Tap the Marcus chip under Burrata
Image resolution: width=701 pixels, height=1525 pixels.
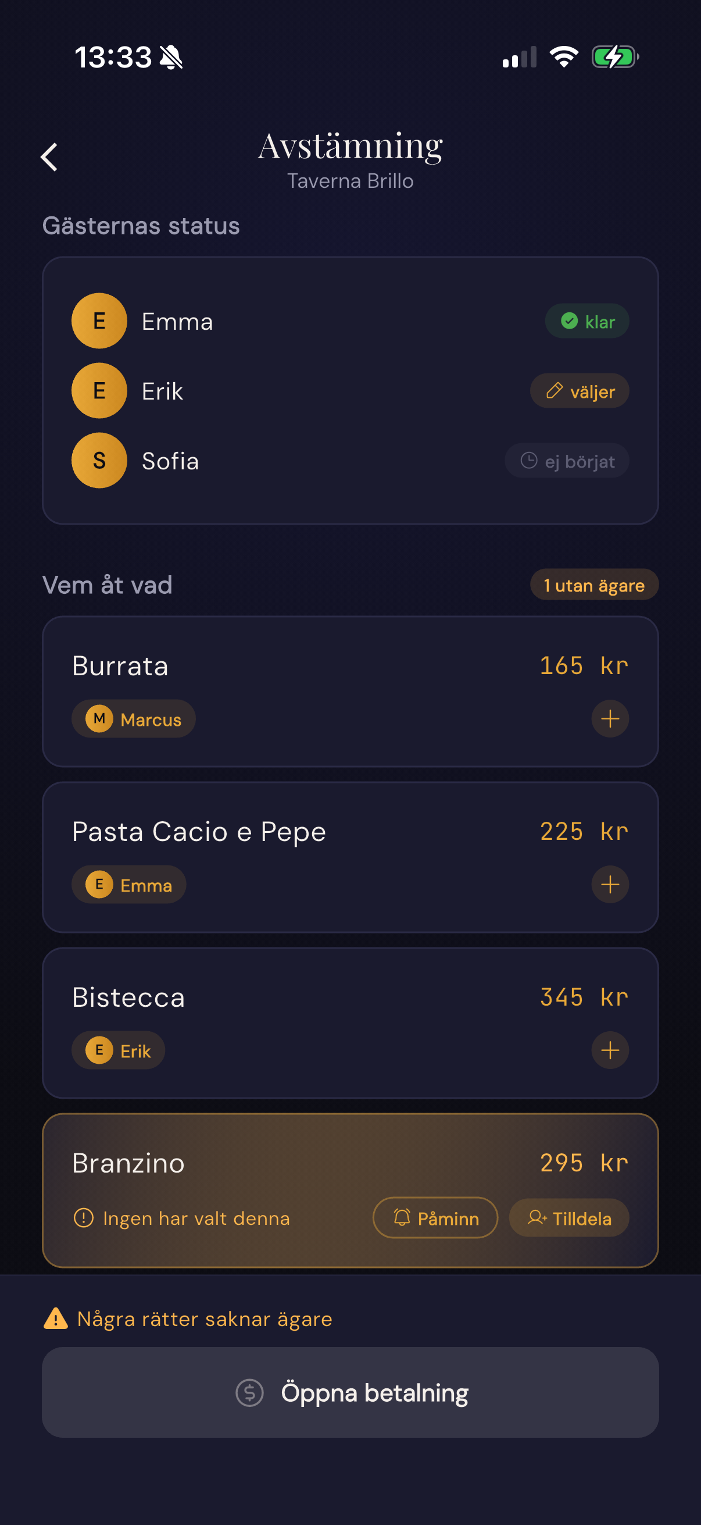[x=134, y=719]
